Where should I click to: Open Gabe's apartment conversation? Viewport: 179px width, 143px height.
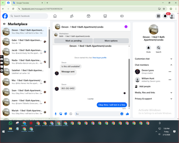tap(24, 41)
